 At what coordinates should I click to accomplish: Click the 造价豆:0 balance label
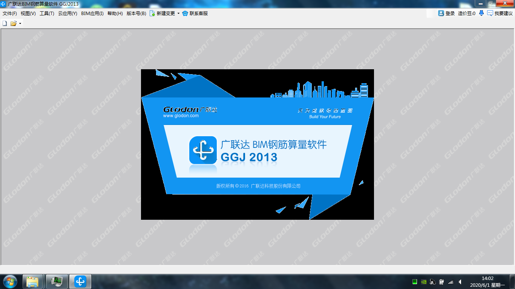pos(467,13)
